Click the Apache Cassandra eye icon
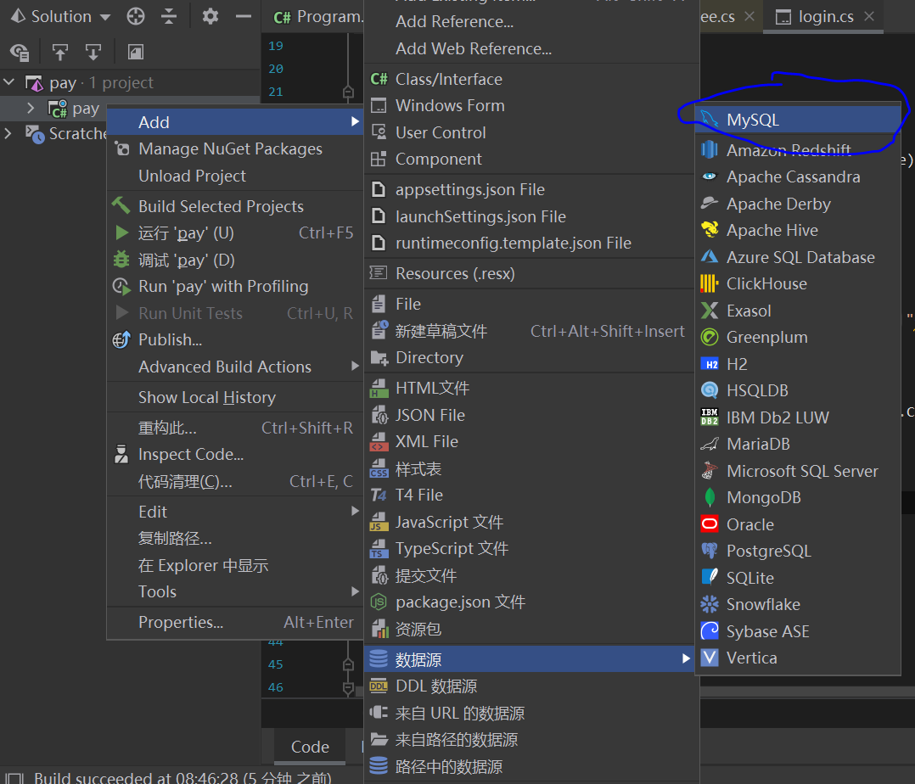Image resolution: width=915 pixels, height=784 pixels. 709,176
